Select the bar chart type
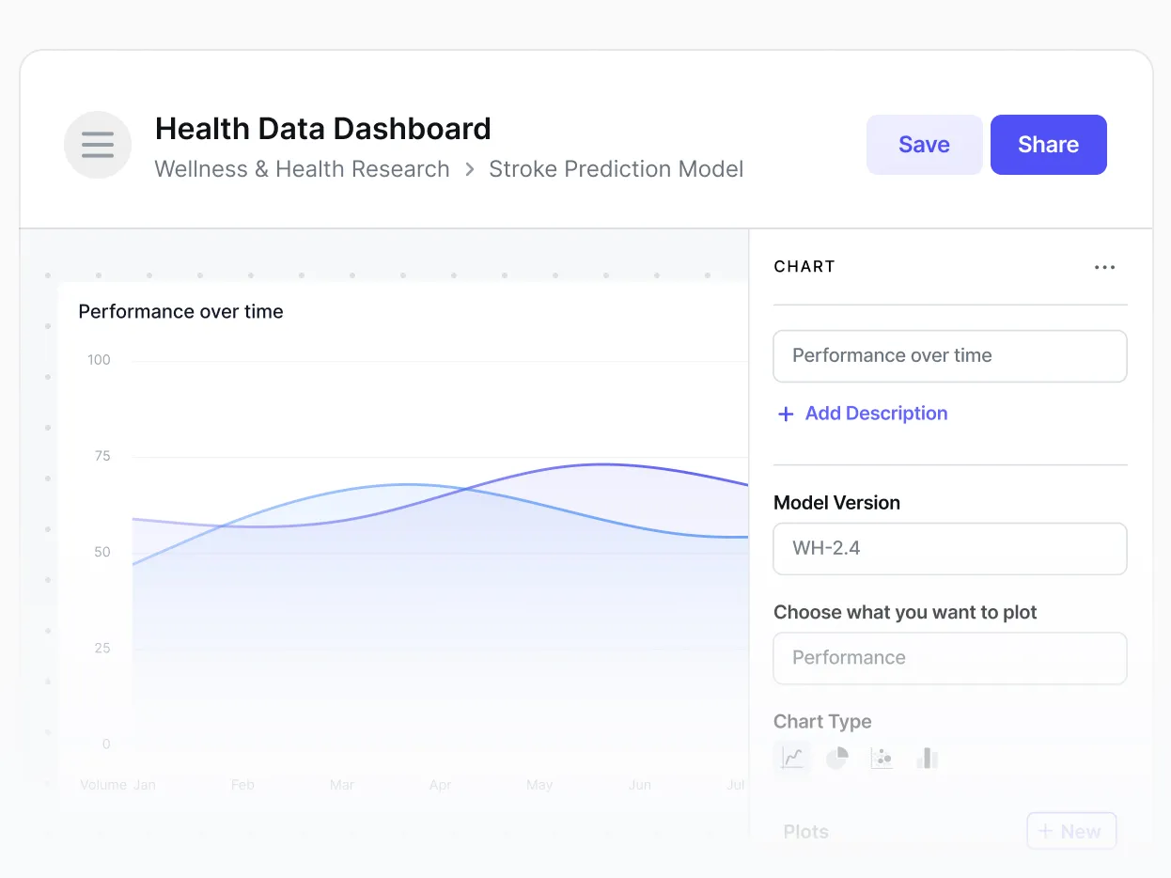The height and width of the screenshot is (878, 1171). 927,758
